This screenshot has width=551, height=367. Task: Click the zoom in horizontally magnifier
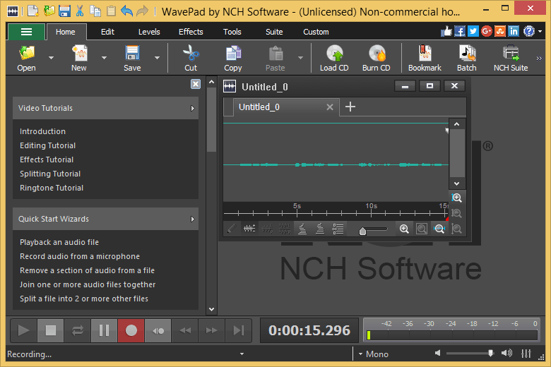[404, 229]
